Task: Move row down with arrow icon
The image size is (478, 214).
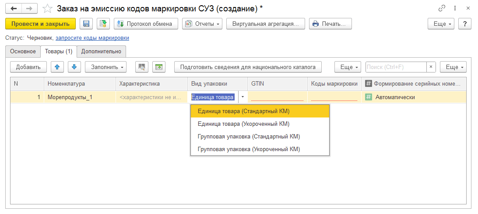Action: point(74,67)
